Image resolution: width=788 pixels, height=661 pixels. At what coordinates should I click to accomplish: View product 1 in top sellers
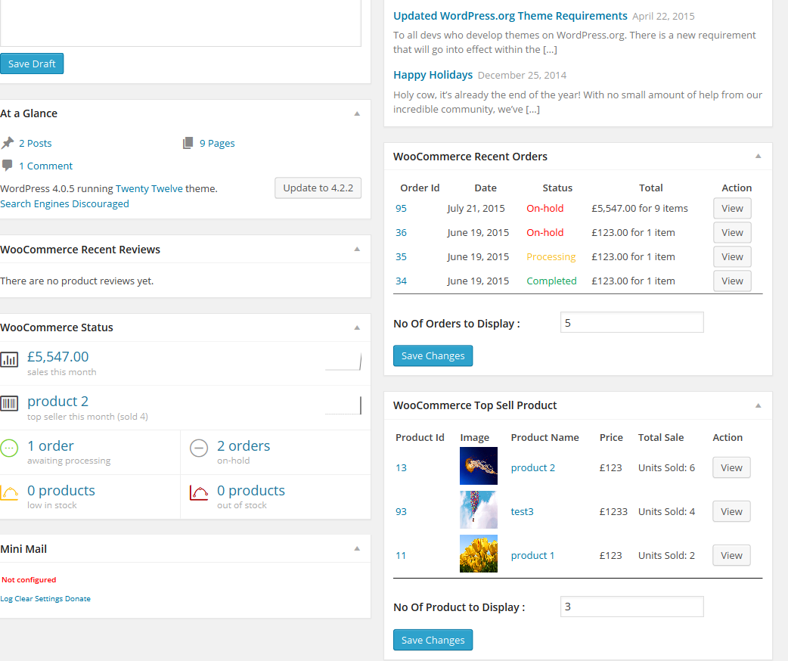(x=731, y=555)
